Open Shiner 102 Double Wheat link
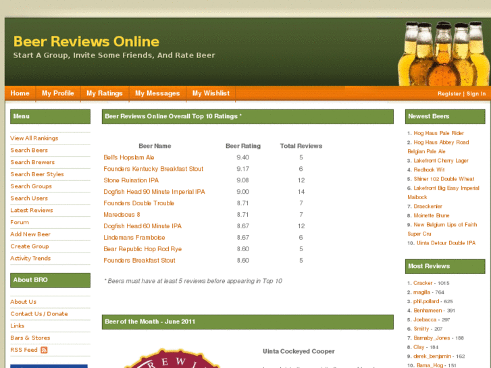The width and height of the screenshot is (491, 368). tap(444, 179)
